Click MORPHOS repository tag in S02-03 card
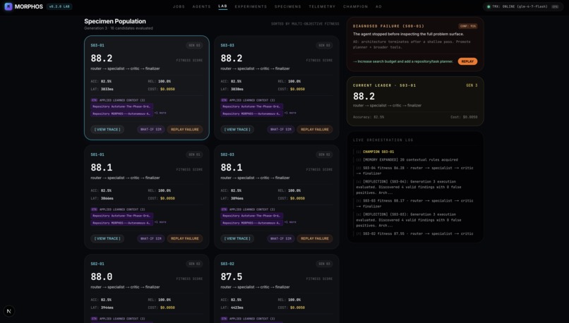Viewport: 569px width, 323px height. (251, 223)
